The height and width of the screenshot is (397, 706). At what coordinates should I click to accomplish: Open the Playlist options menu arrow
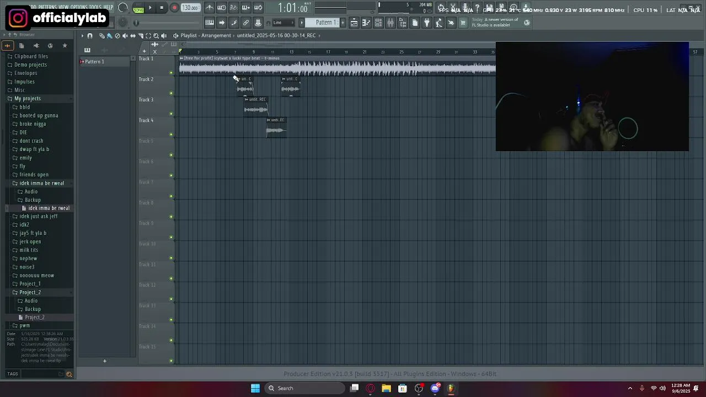82,36
